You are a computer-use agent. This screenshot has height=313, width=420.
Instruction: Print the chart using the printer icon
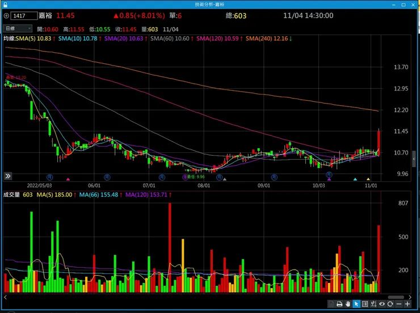point(339,304)
